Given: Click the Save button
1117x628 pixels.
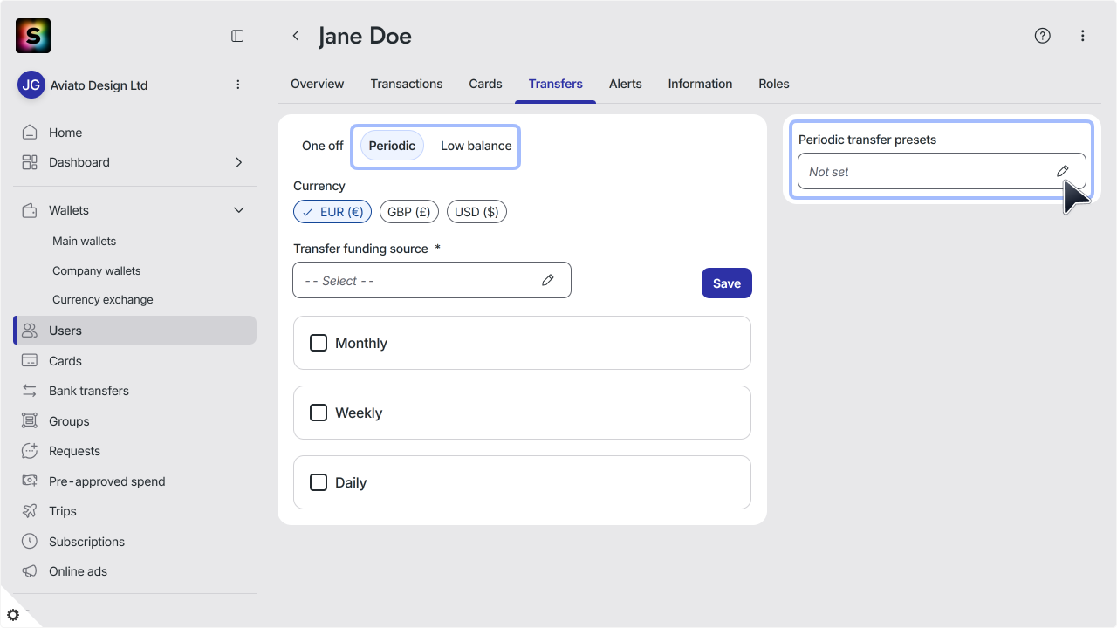Looking at the screenshot, I should coord(727,283).
